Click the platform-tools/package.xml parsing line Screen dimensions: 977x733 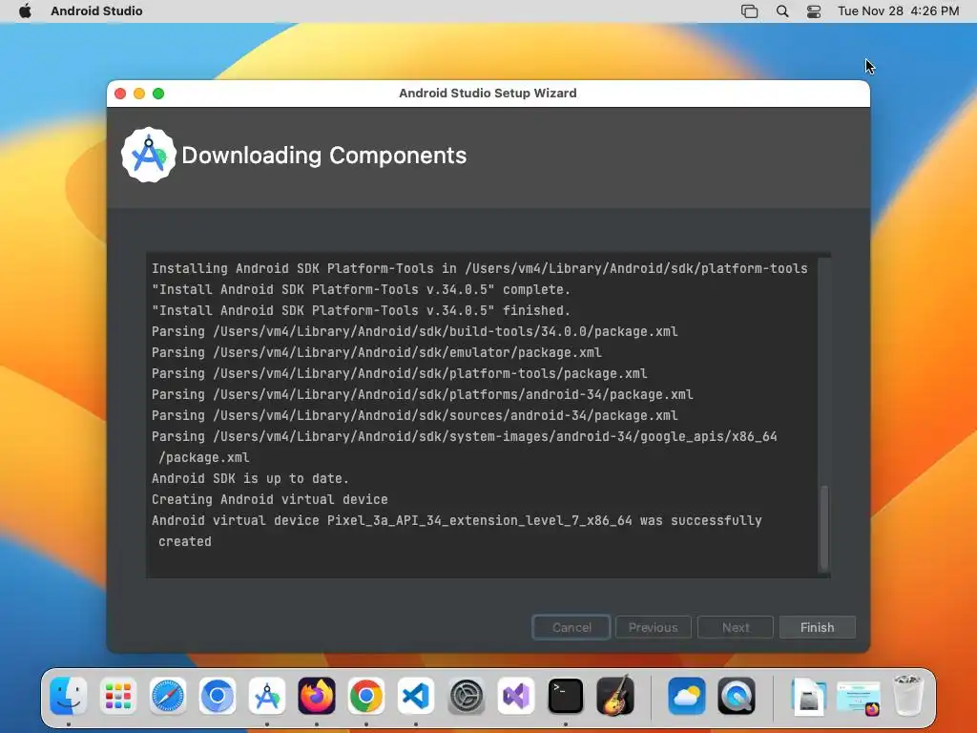400,373
